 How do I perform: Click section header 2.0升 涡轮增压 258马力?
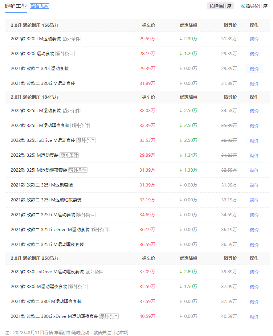click(x=34, y=258)
